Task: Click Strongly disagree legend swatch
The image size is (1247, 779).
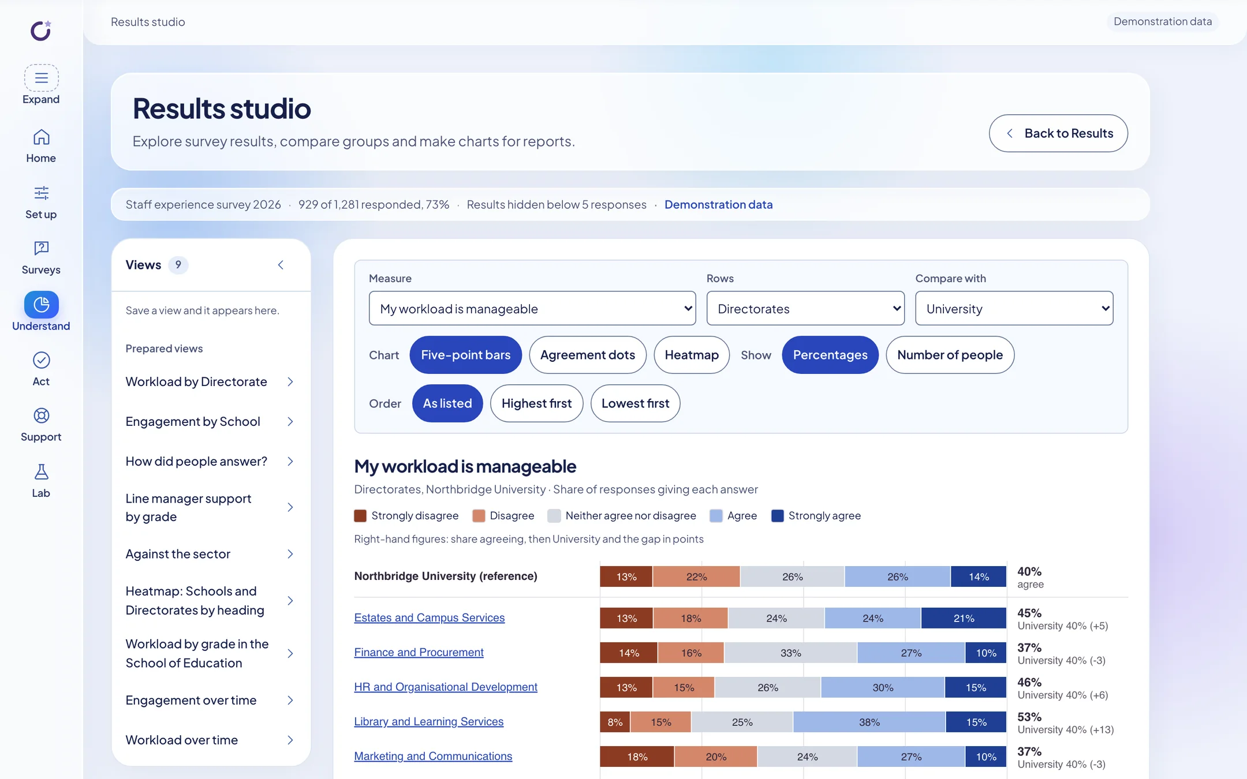Action: [360, 515]
